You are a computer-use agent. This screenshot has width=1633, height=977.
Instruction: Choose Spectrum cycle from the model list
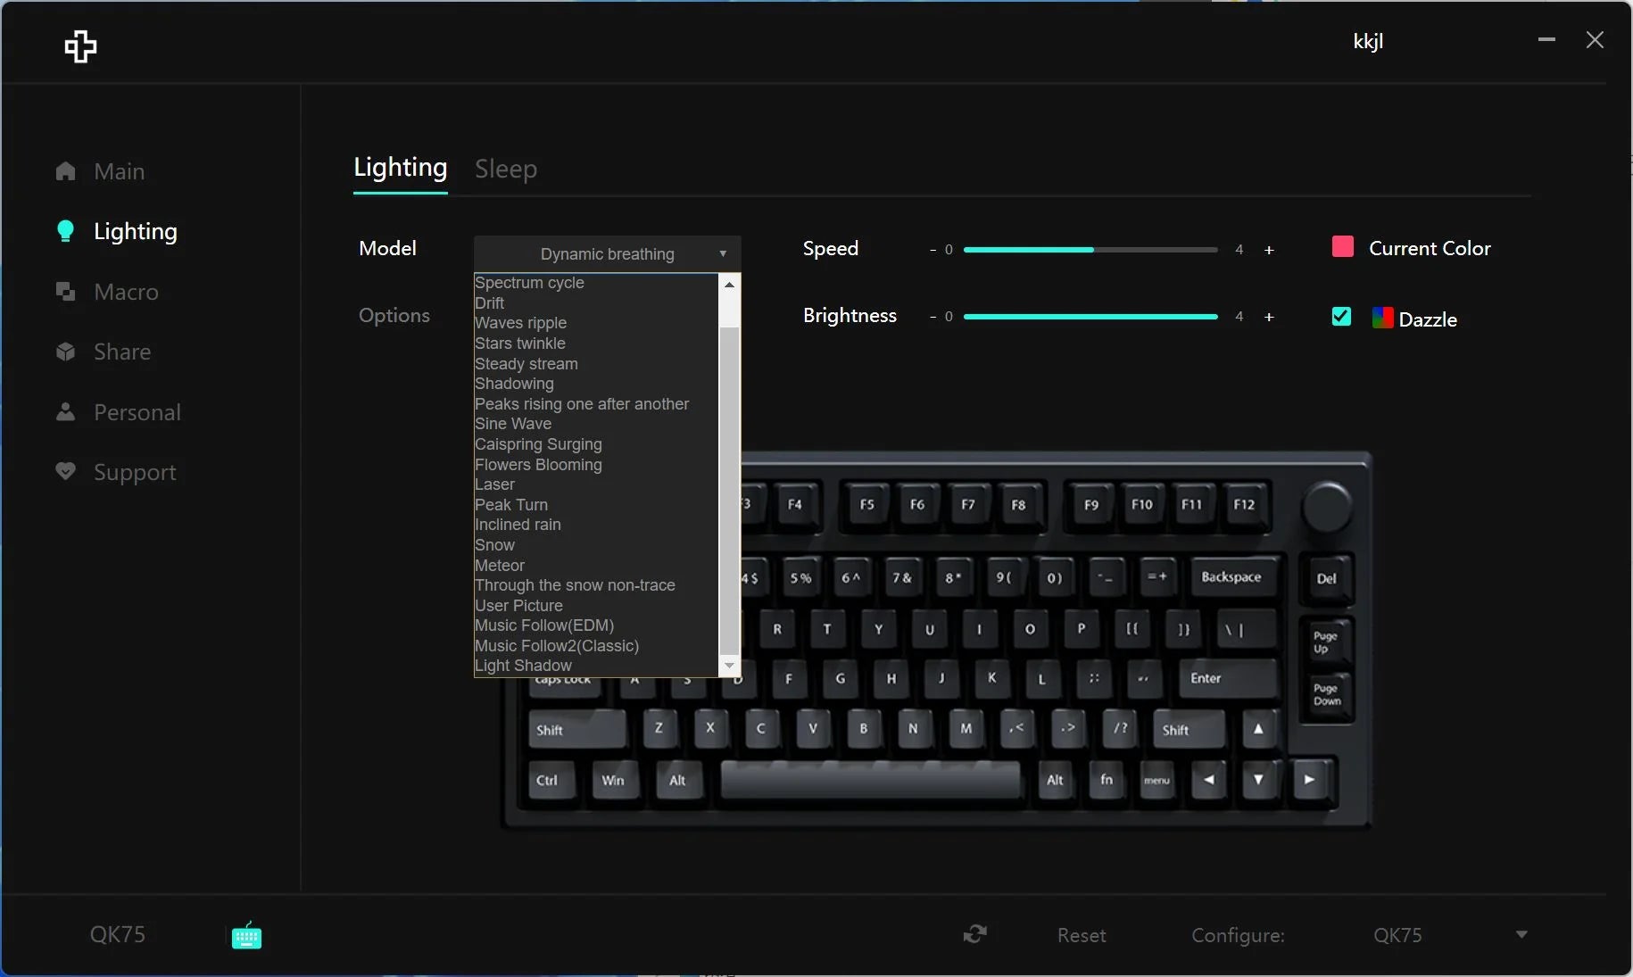[x=529, y=283]
